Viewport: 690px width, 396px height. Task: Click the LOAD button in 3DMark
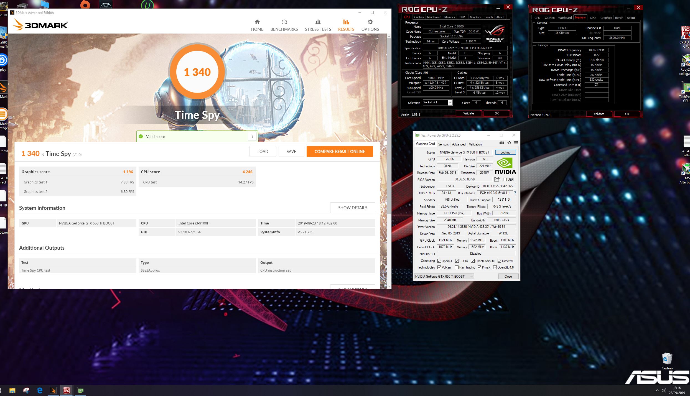(263, 151)
